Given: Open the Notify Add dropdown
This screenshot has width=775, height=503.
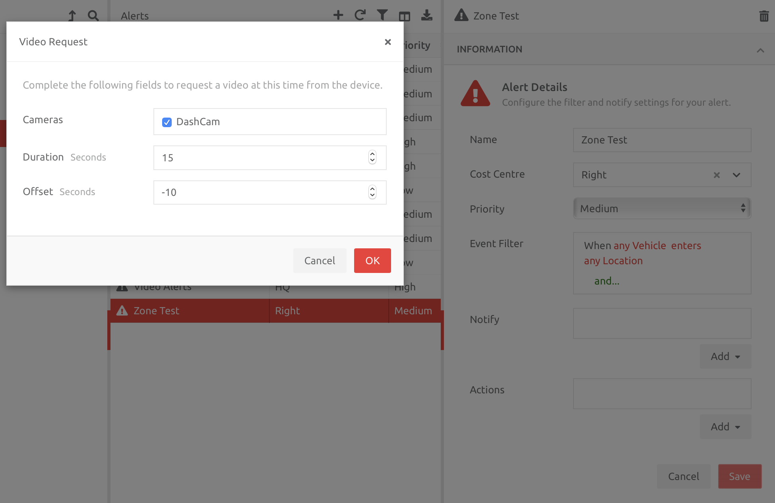Looking at the screenshot, I should tap(725, 356).
